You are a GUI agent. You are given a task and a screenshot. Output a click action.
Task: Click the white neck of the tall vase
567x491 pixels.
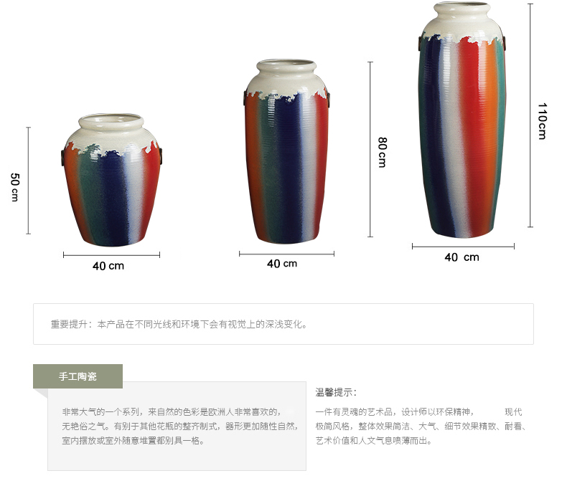(x=462, y=19)
